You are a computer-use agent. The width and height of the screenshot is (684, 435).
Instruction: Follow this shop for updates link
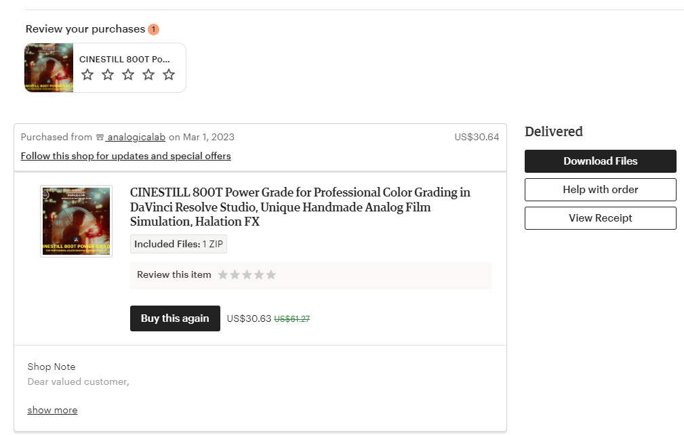click(125, 156)
